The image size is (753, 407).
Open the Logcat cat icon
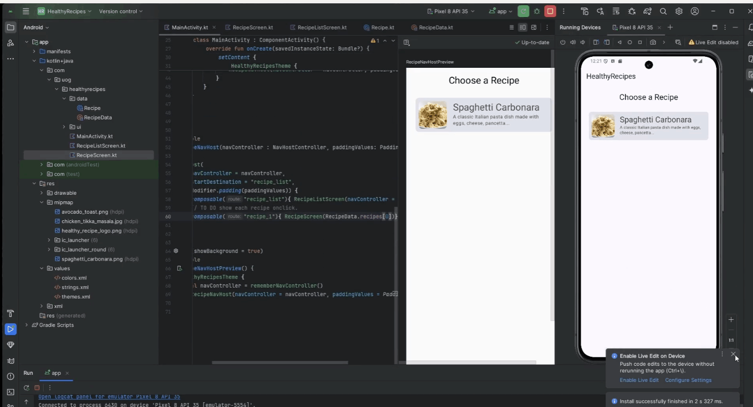10,361
